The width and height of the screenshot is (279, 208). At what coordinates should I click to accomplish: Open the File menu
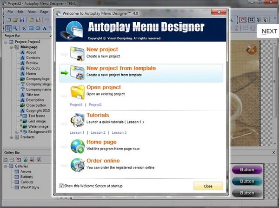10,12
